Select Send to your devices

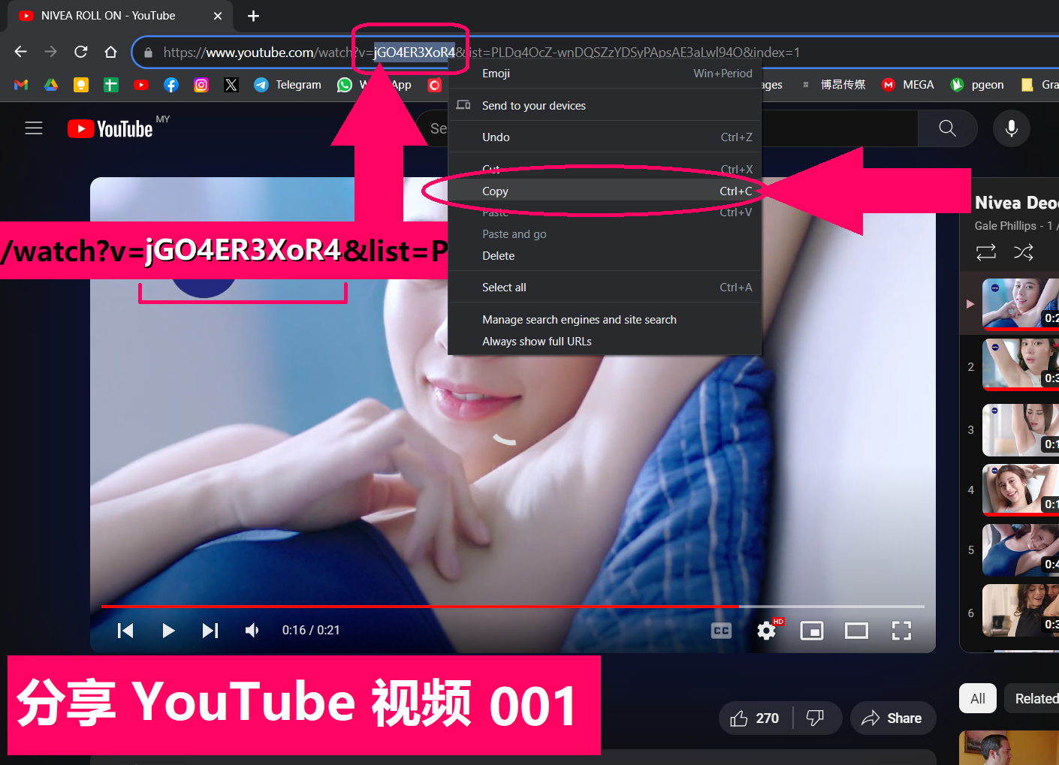point(605,105)
